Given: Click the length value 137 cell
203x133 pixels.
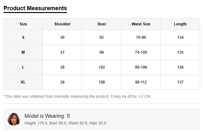Looking at the screenshot, I should click(180, 82).
